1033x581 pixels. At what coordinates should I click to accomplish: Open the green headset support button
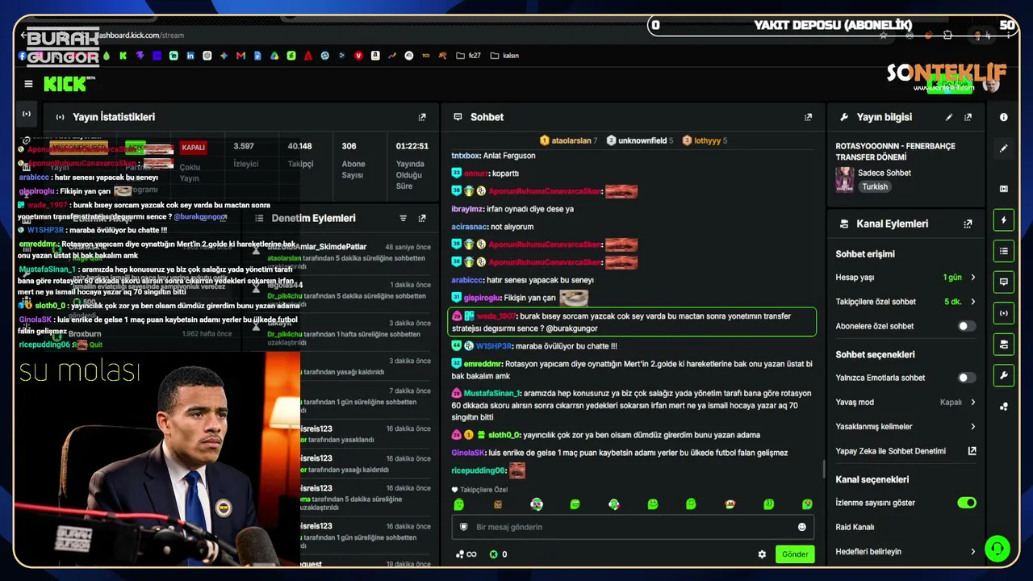click(997, 549)
